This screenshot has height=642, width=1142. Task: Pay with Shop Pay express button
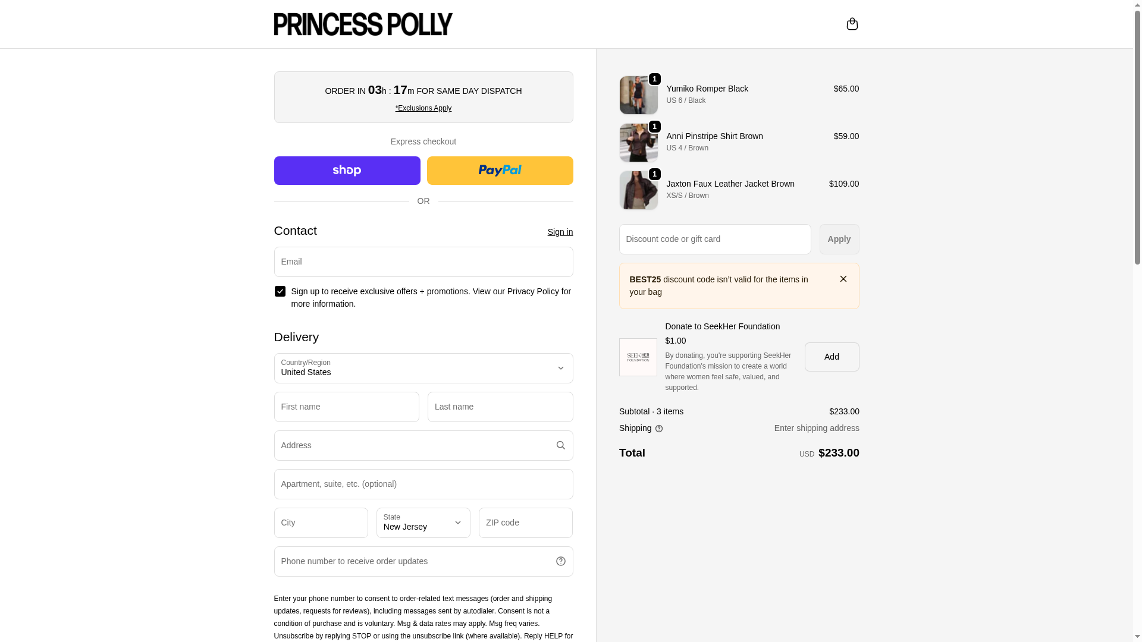347,171
